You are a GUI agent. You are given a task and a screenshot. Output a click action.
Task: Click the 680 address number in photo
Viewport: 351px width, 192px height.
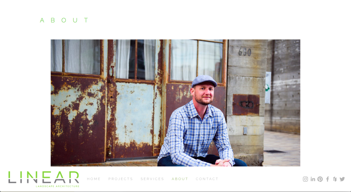point(245,52)
